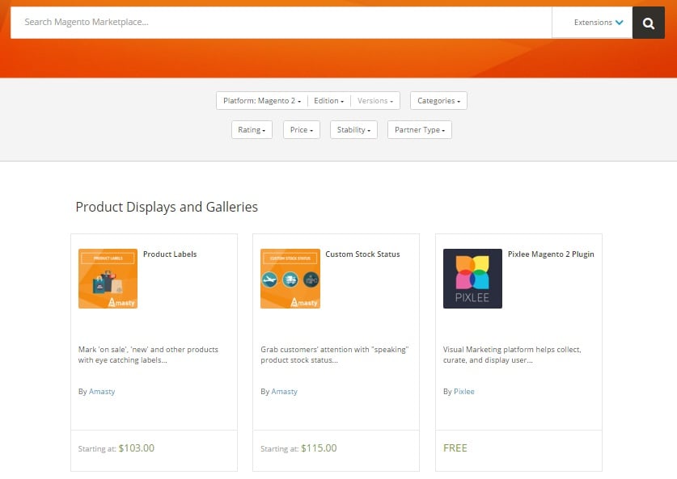Open the Versions filter dropdown
This screenshot has width=677, height=479.
(374, 100)
